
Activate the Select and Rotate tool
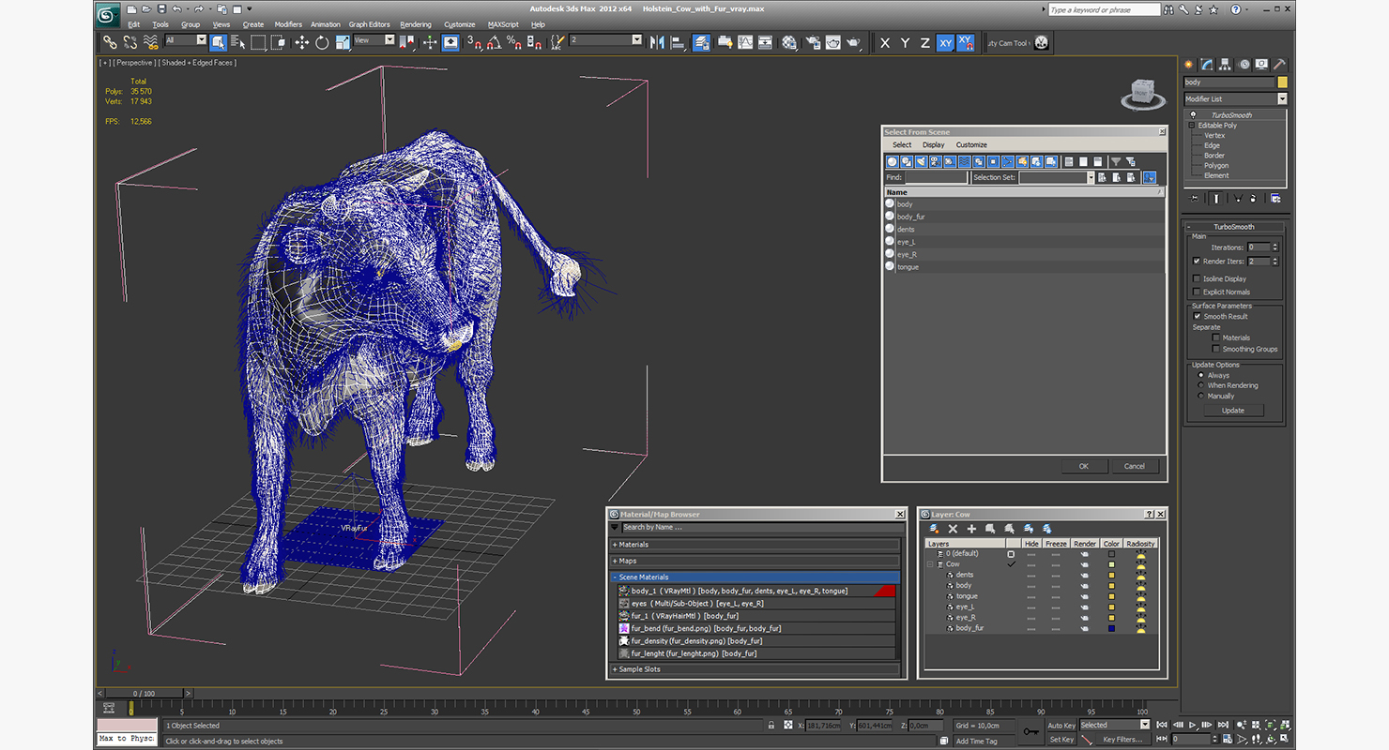pos(322,42)
